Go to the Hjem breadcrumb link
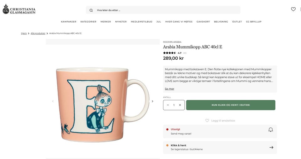Screen dimensions: 301x159 click(24, 33)
